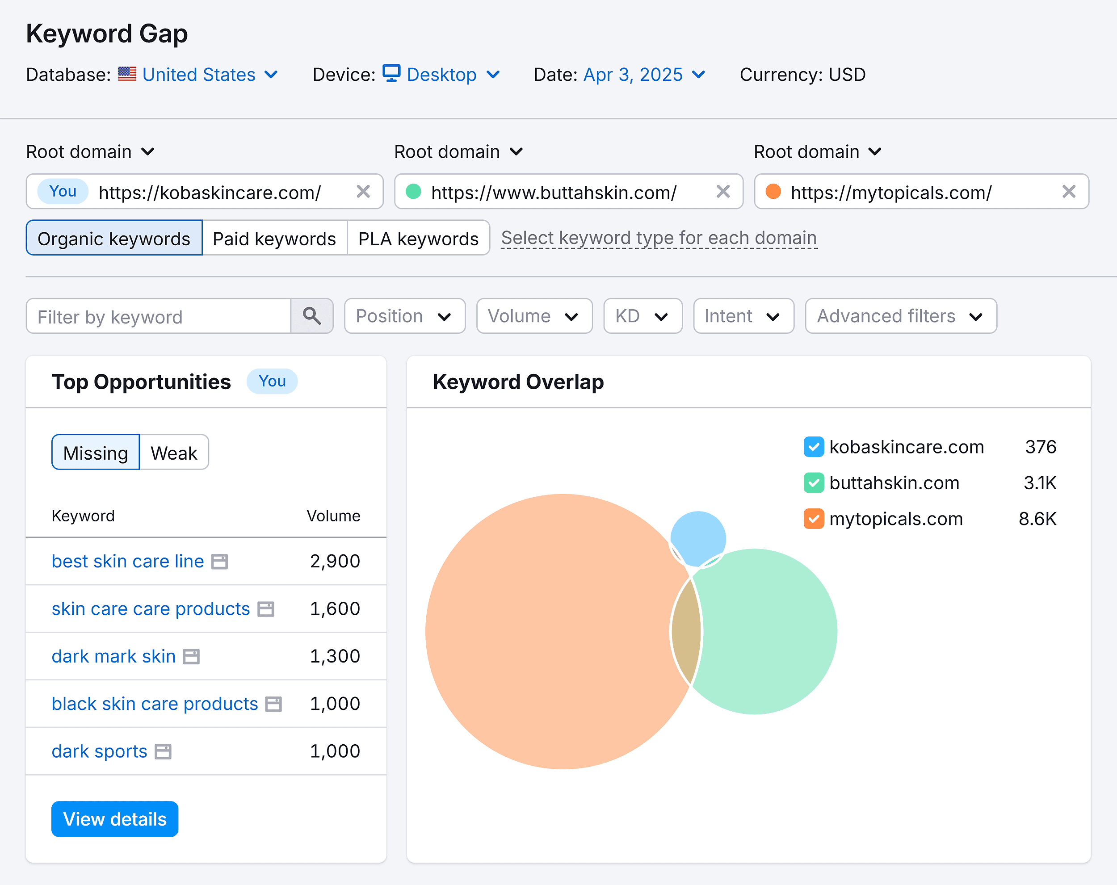Click SERP icon for dark mark skin
1117x885 pixels.
191,657
